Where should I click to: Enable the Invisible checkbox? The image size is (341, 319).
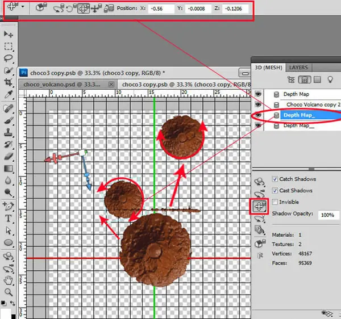click(275, 202)
